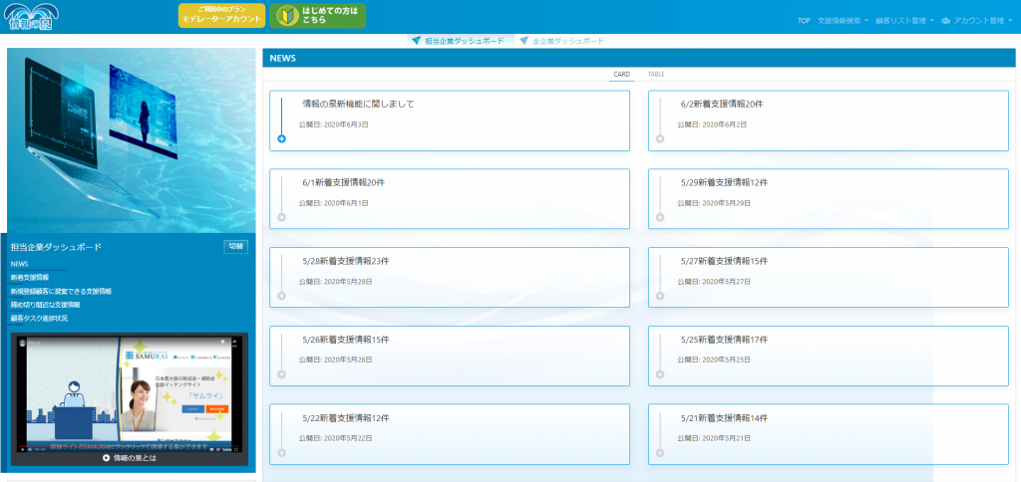This screenshot has height=482, width=1021.
Task: Click the plus icon on 5/28新着支援情報23件 card
Action: pos(282,296)
